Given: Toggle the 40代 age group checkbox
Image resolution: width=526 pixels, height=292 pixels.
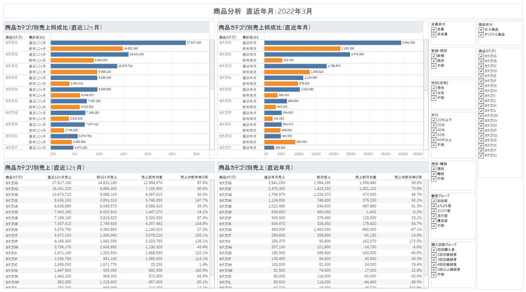Looking at the screenshot, I should click(434, 130).
